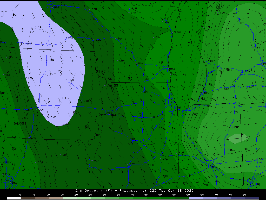Click the GRB station label
266x200 pixels.
pos(167,22)
